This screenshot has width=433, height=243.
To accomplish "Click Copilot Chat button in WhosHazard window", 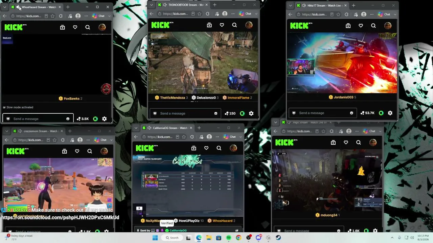I will coord(98,16).
